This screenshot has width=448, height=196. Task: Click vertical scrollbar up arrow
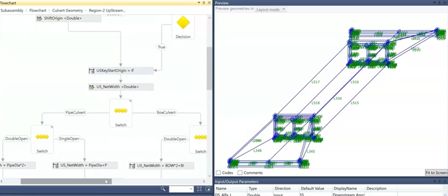(209, 18)
